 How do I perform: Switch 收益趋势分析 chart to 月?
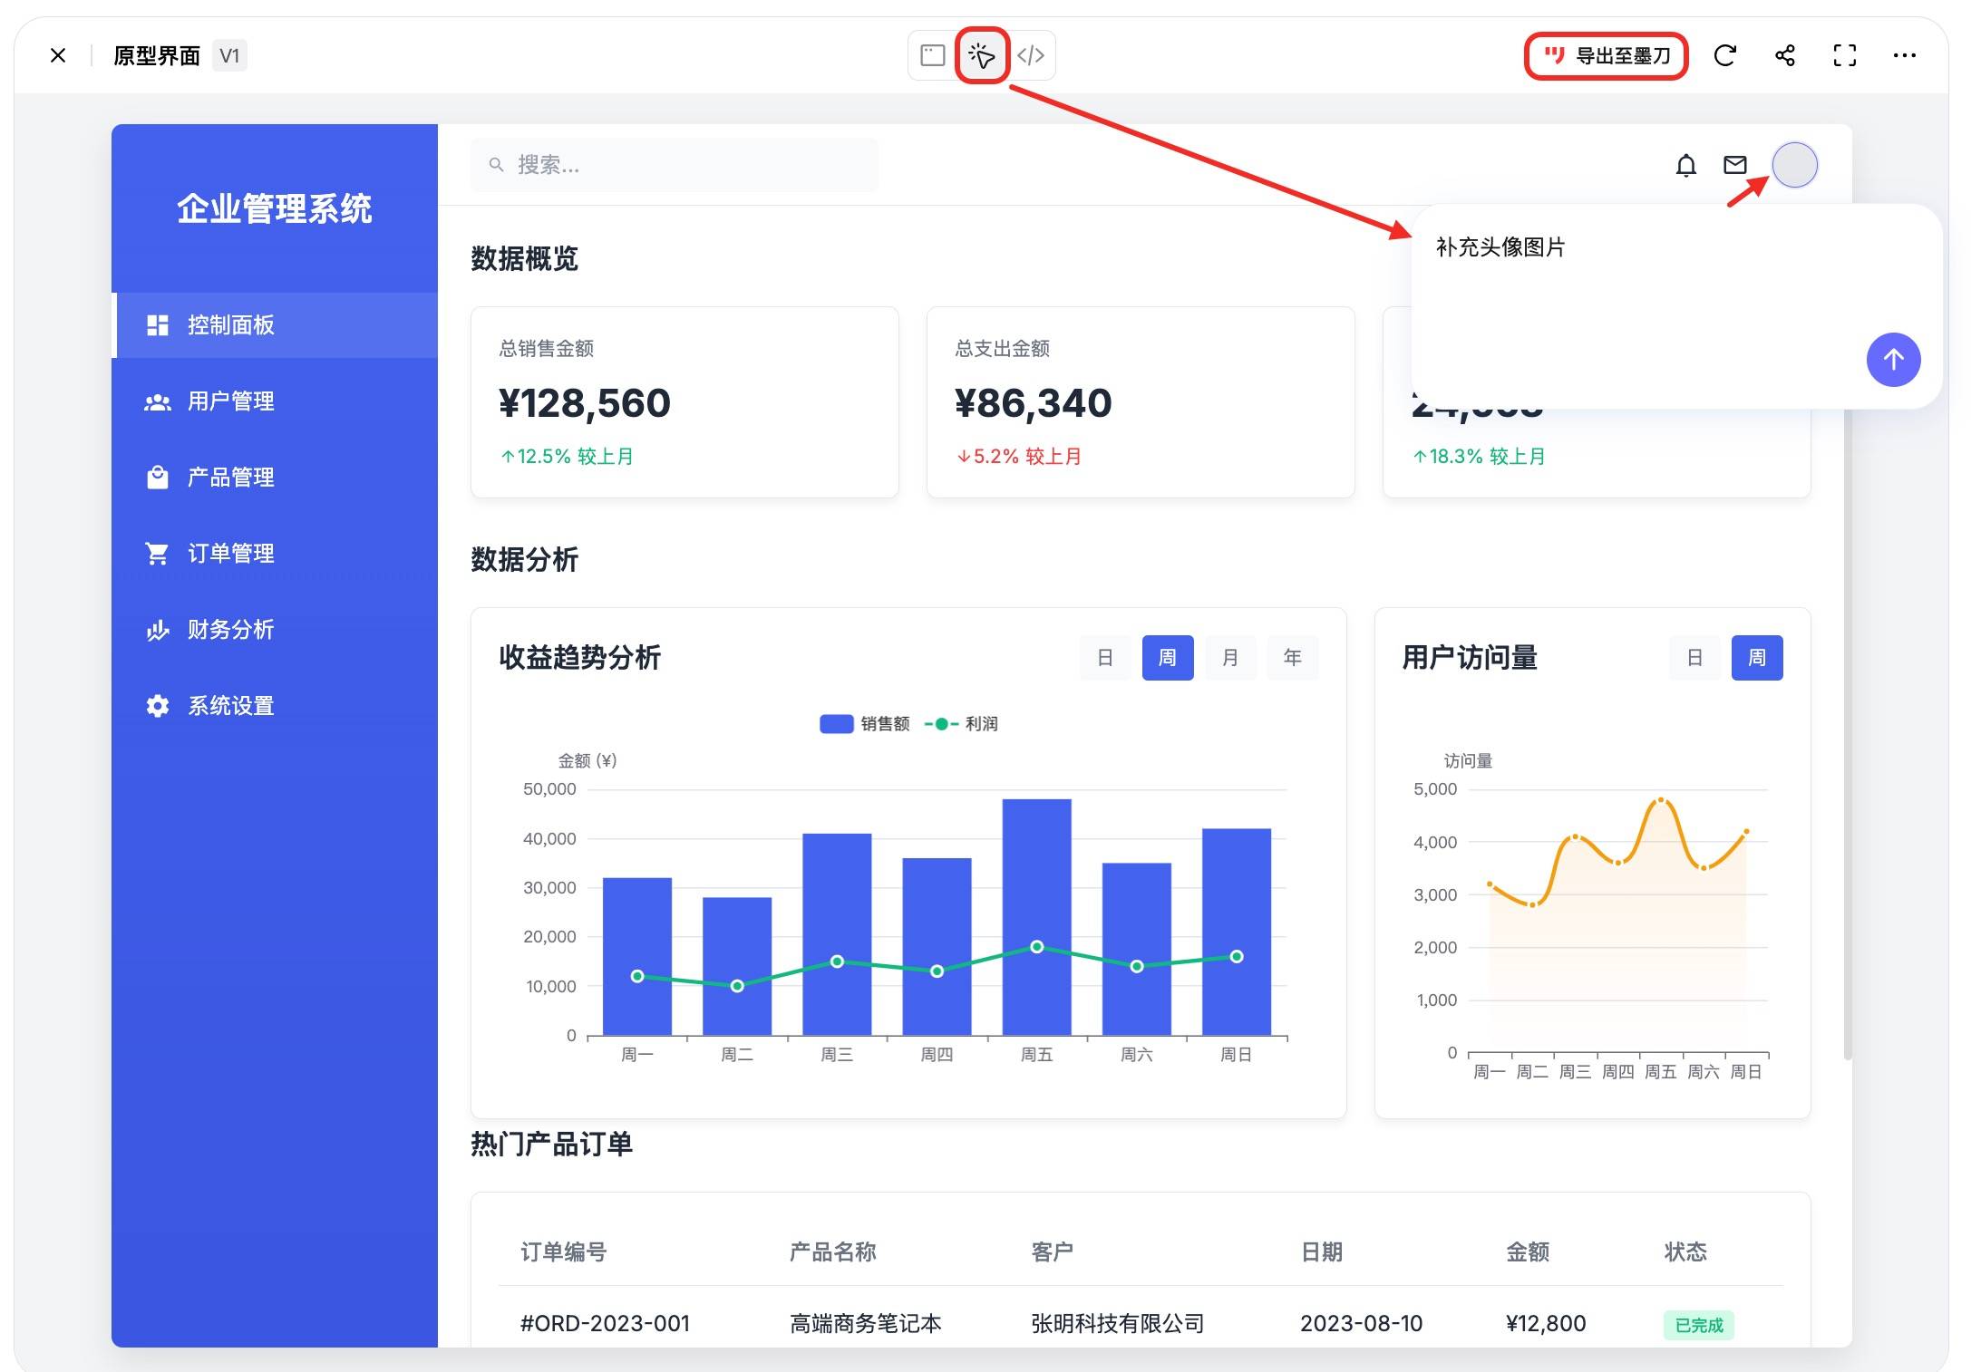1230,658
